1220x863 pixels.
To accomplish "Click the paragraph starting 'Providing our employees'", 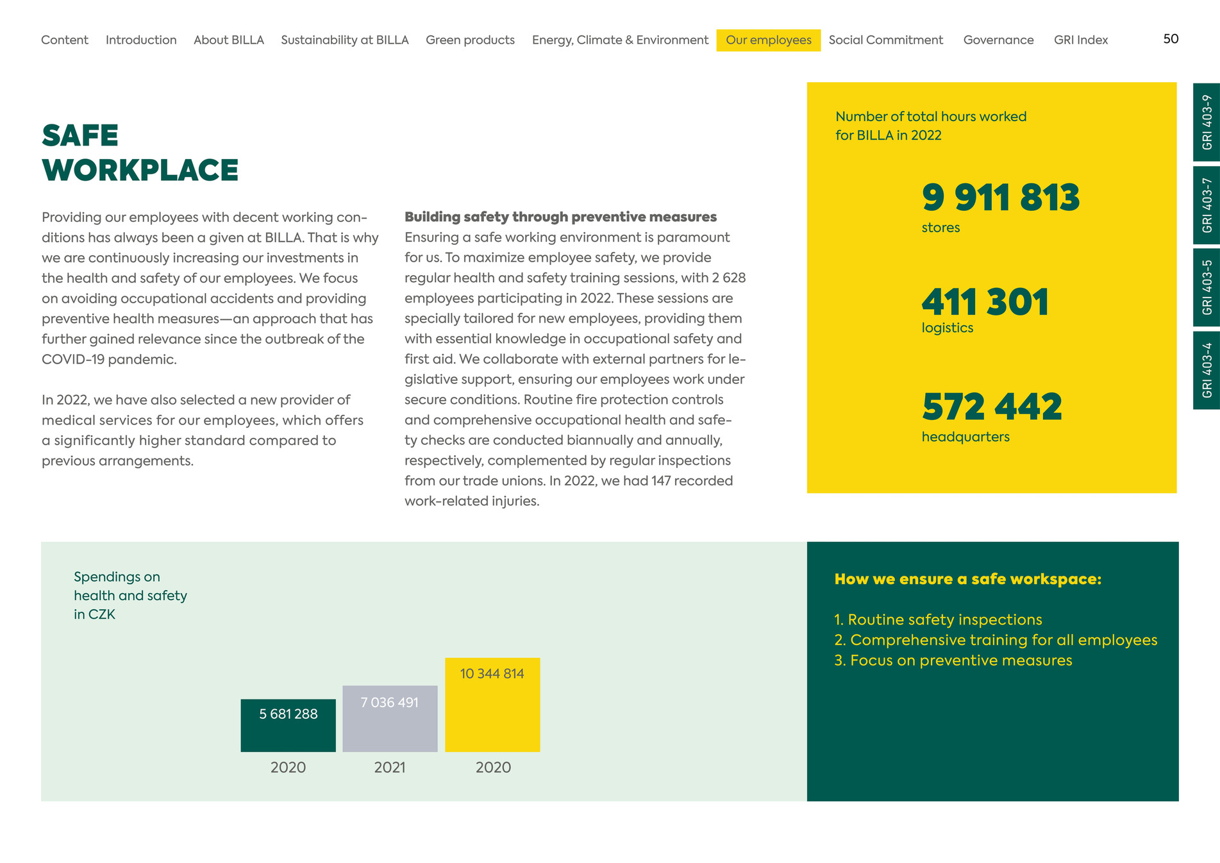I will (210, 288).
